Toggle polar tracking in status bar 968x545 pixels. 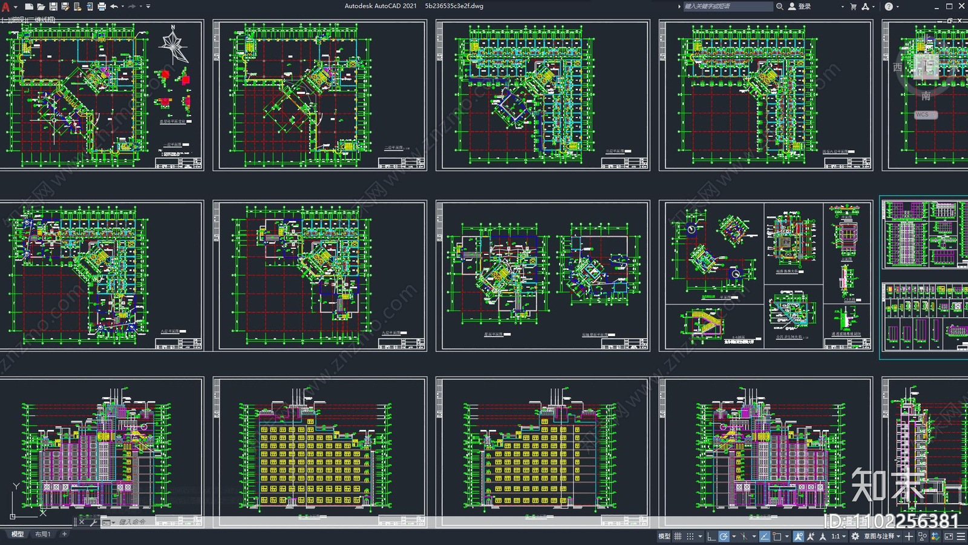click(724, 537)
